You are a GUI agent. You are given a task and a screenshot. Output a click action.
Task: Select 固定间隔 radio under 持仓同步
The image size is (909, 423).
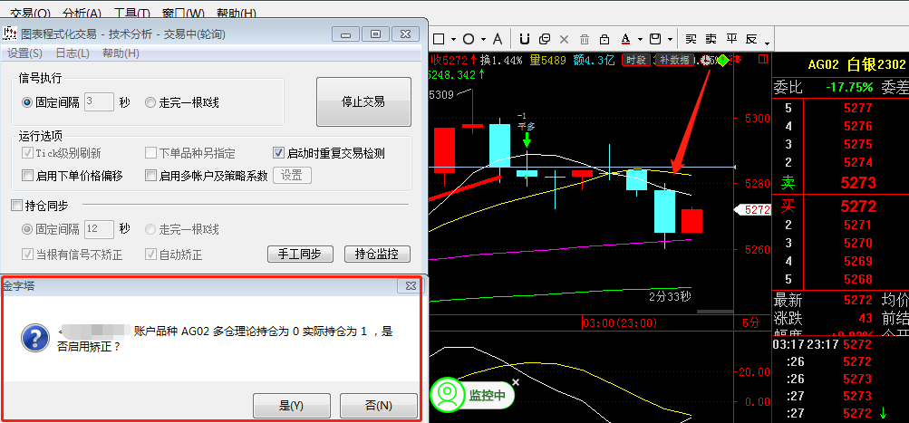pyautogui.click(x=26, y=229)
